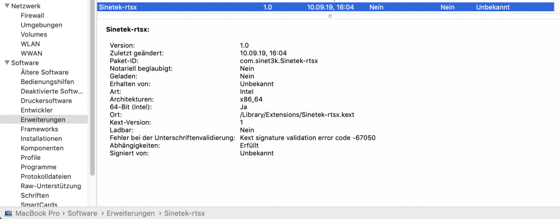
Task: Click the Kext signature validation error text
Action: pyautogui.click(x=308, y=138)
